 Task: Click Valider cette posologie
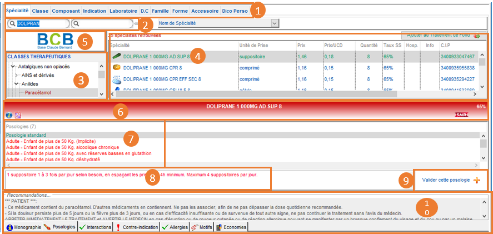pyautogui.click(x=446, y=181)
